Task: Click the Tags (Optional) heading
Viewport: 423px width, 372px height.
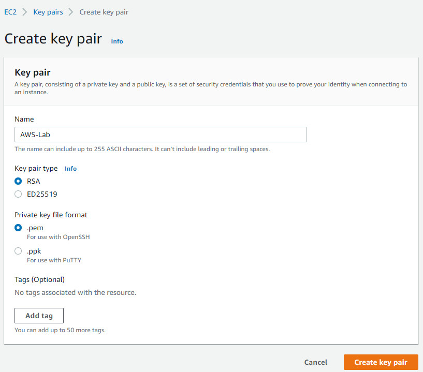Action: 40,279
